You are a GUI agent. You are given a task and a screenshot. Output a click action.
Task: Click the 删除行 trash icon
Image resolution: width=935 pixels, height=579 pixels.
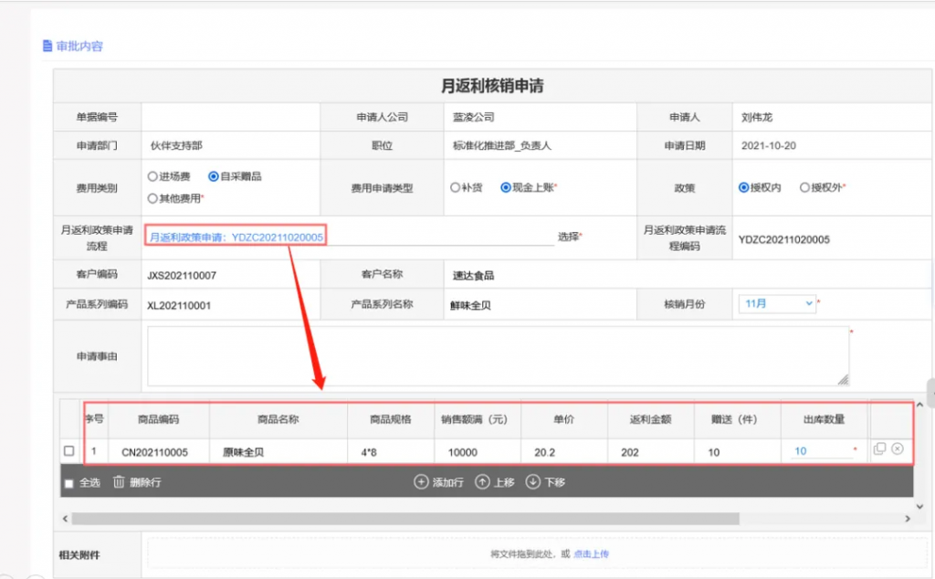(x=119, y=482)
